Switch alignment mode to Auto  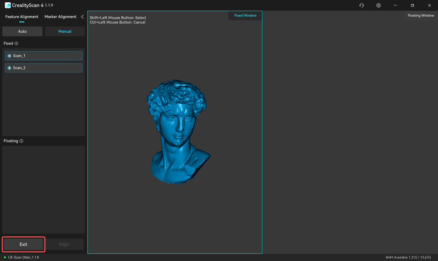(x=22, y=31)
